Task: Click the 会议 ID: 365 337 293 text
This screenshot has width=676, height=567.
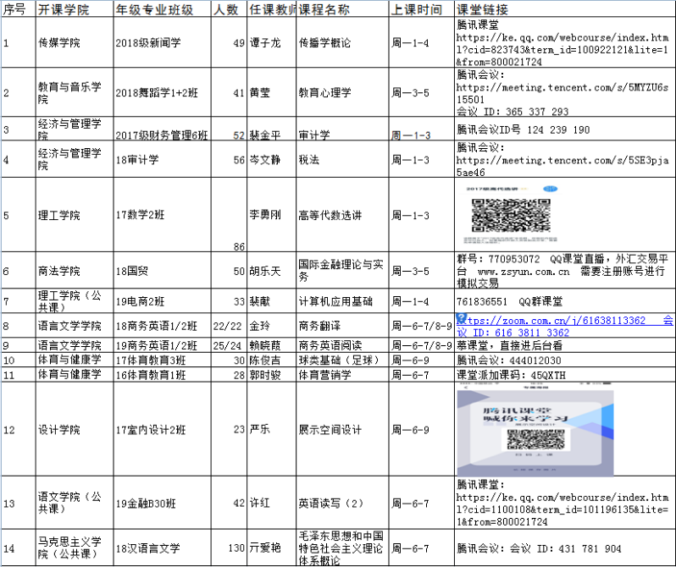Action: point(513,112)
